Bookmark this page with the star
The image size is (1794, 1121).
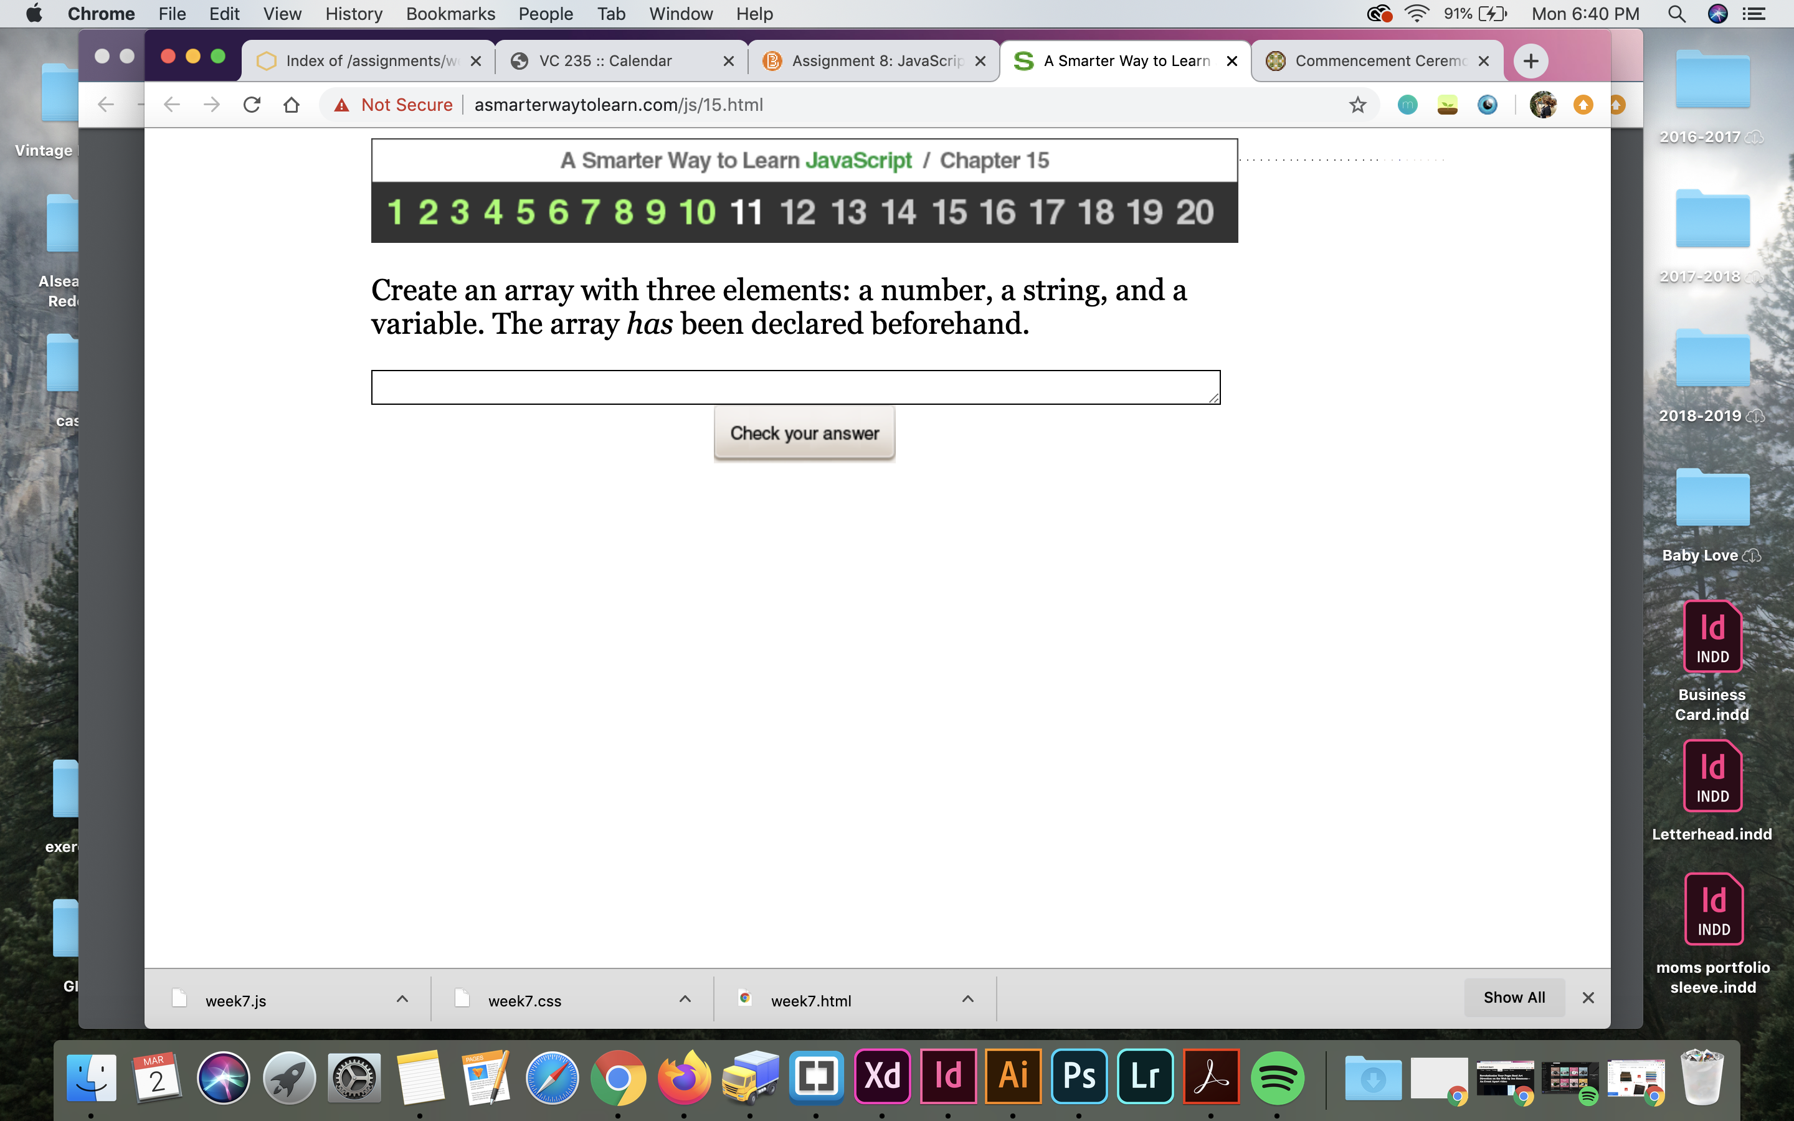pyautogui.click(x=1357, y=105)
